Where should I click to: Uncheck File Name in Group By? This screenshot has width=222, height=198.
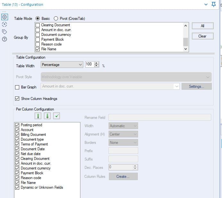click(37, 49)
